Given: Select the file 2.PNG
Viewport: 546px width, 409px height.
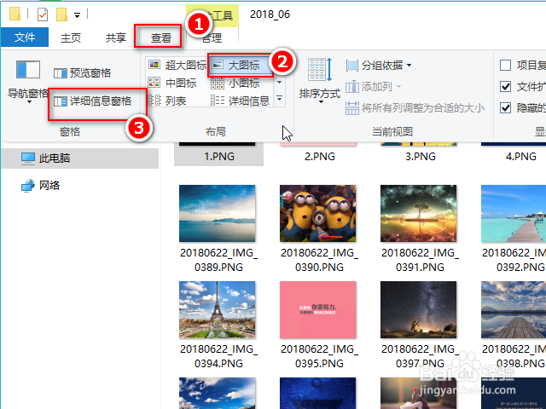Looking at the screenshot, I should 320,157.
